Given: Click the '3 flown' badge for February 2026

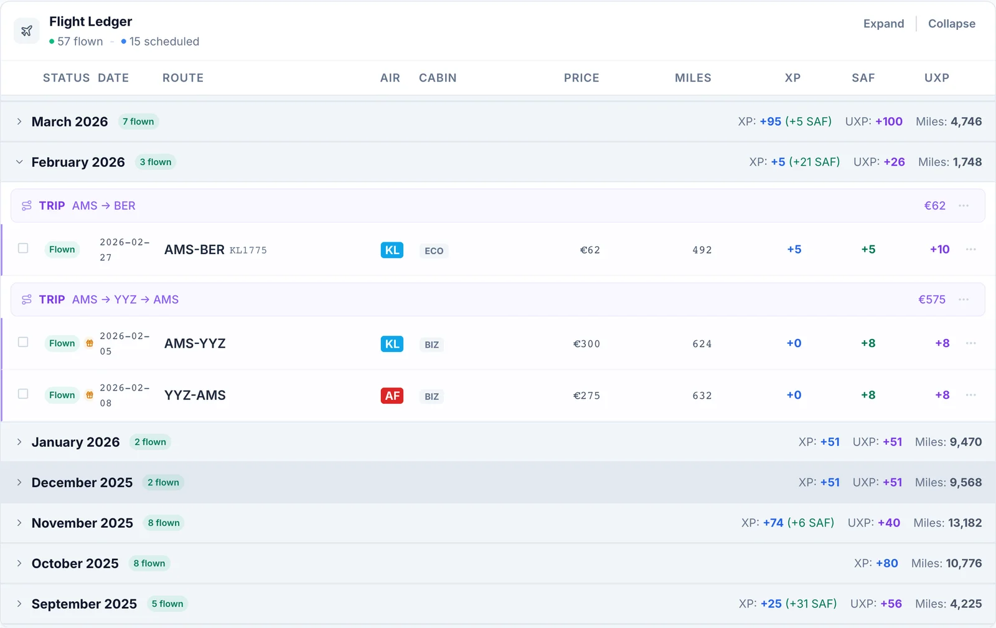Looking at the screenshot, I should (x=156, y=162).
